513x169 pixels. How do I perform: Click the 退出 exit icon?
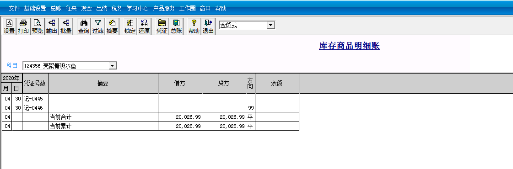tap(208, 26)
